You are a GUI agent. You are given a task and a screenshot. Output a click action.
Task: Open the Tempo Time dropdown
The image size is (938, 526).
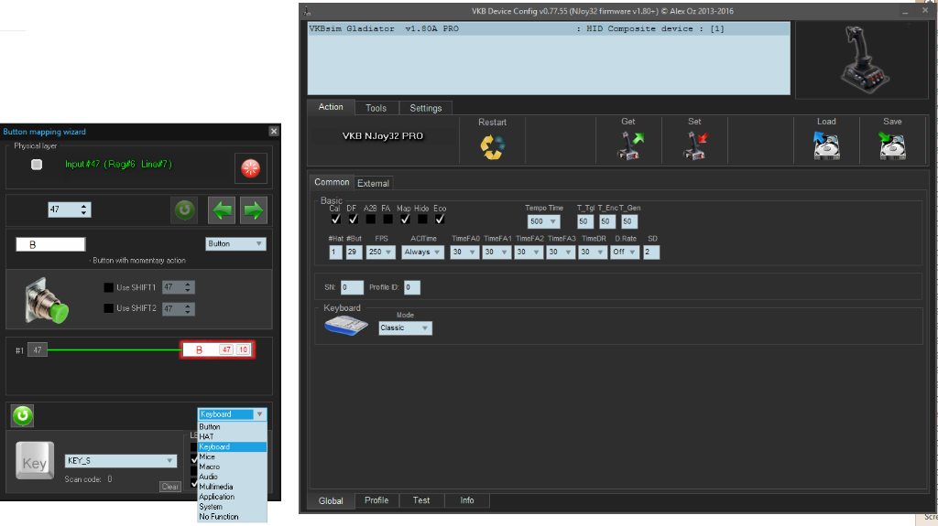point(544,221)
